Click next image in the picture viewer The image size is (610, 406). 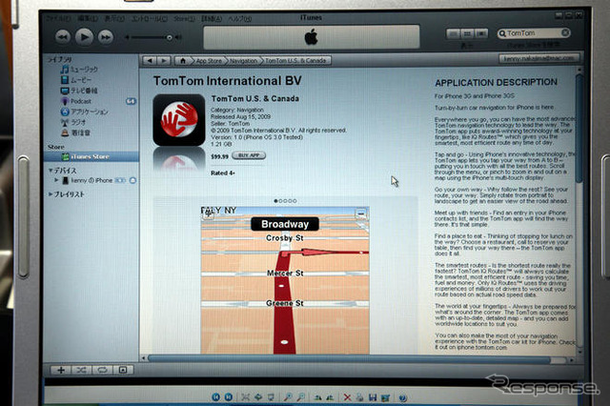pos(229,397)
